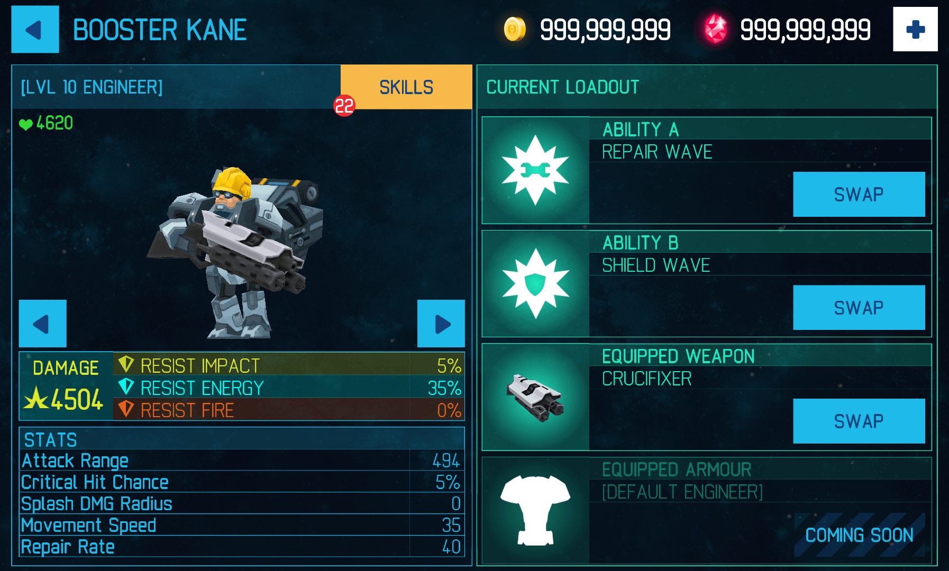
Task: Click the gold coin currency icon
Action: click(x=514, y=29)
